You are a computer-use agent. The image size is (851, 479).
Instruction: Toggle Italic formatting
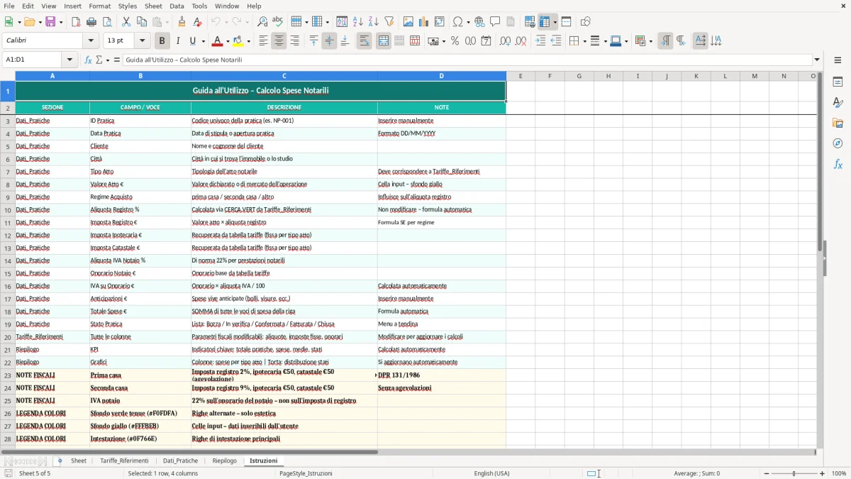pos(177,41)
